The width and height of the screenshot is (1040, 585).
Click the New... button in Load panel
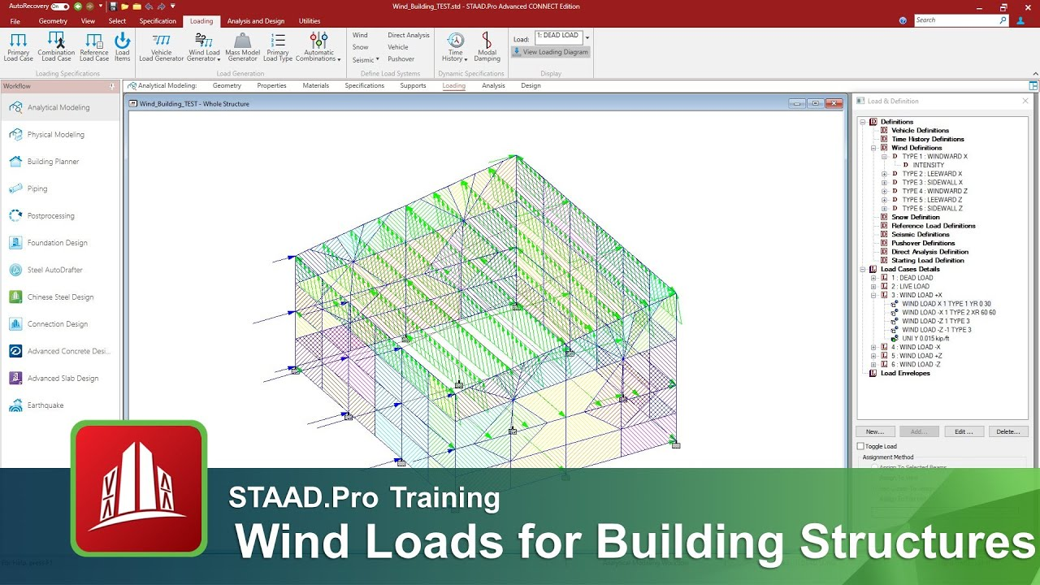pos(875,431)
